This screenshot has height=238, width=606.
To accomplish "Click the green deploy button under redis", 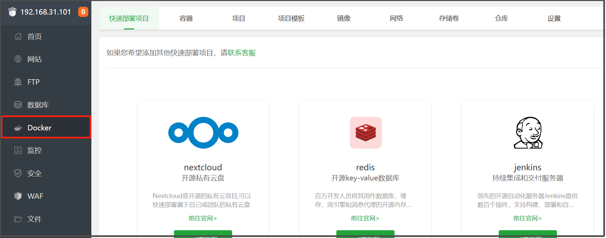I will pyautogui.click(x=365, y=234).
